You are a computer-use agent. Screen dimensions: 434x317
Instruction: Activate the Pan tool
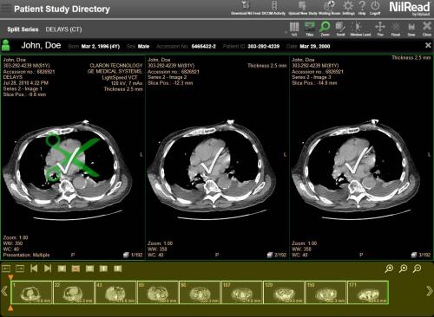click(380, 29)
